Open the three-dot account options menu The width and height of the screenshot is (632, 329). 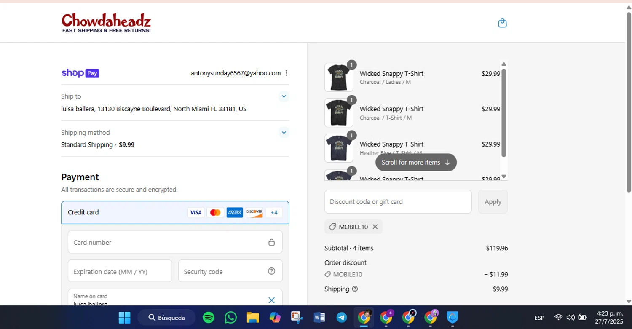287,73
